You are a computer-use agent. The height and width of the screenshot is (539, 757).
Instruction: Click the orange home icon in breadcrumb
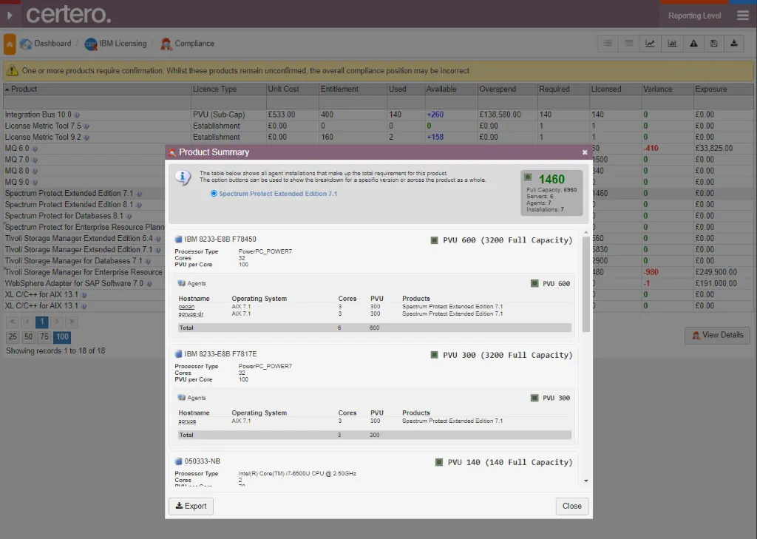point(10,44)
